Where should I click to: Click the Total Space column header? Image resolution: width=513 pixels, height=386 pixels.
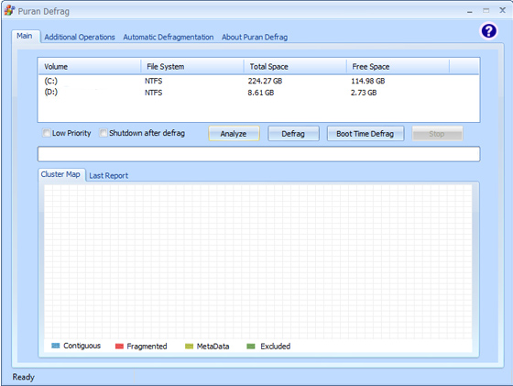pos(295,66)
